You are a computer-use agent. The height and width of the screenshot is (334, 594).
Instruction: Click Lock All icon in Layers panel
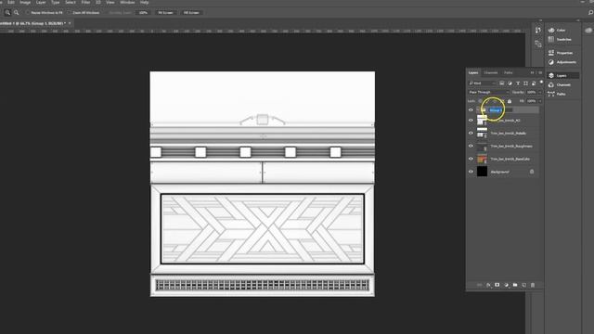coord(510,101)
